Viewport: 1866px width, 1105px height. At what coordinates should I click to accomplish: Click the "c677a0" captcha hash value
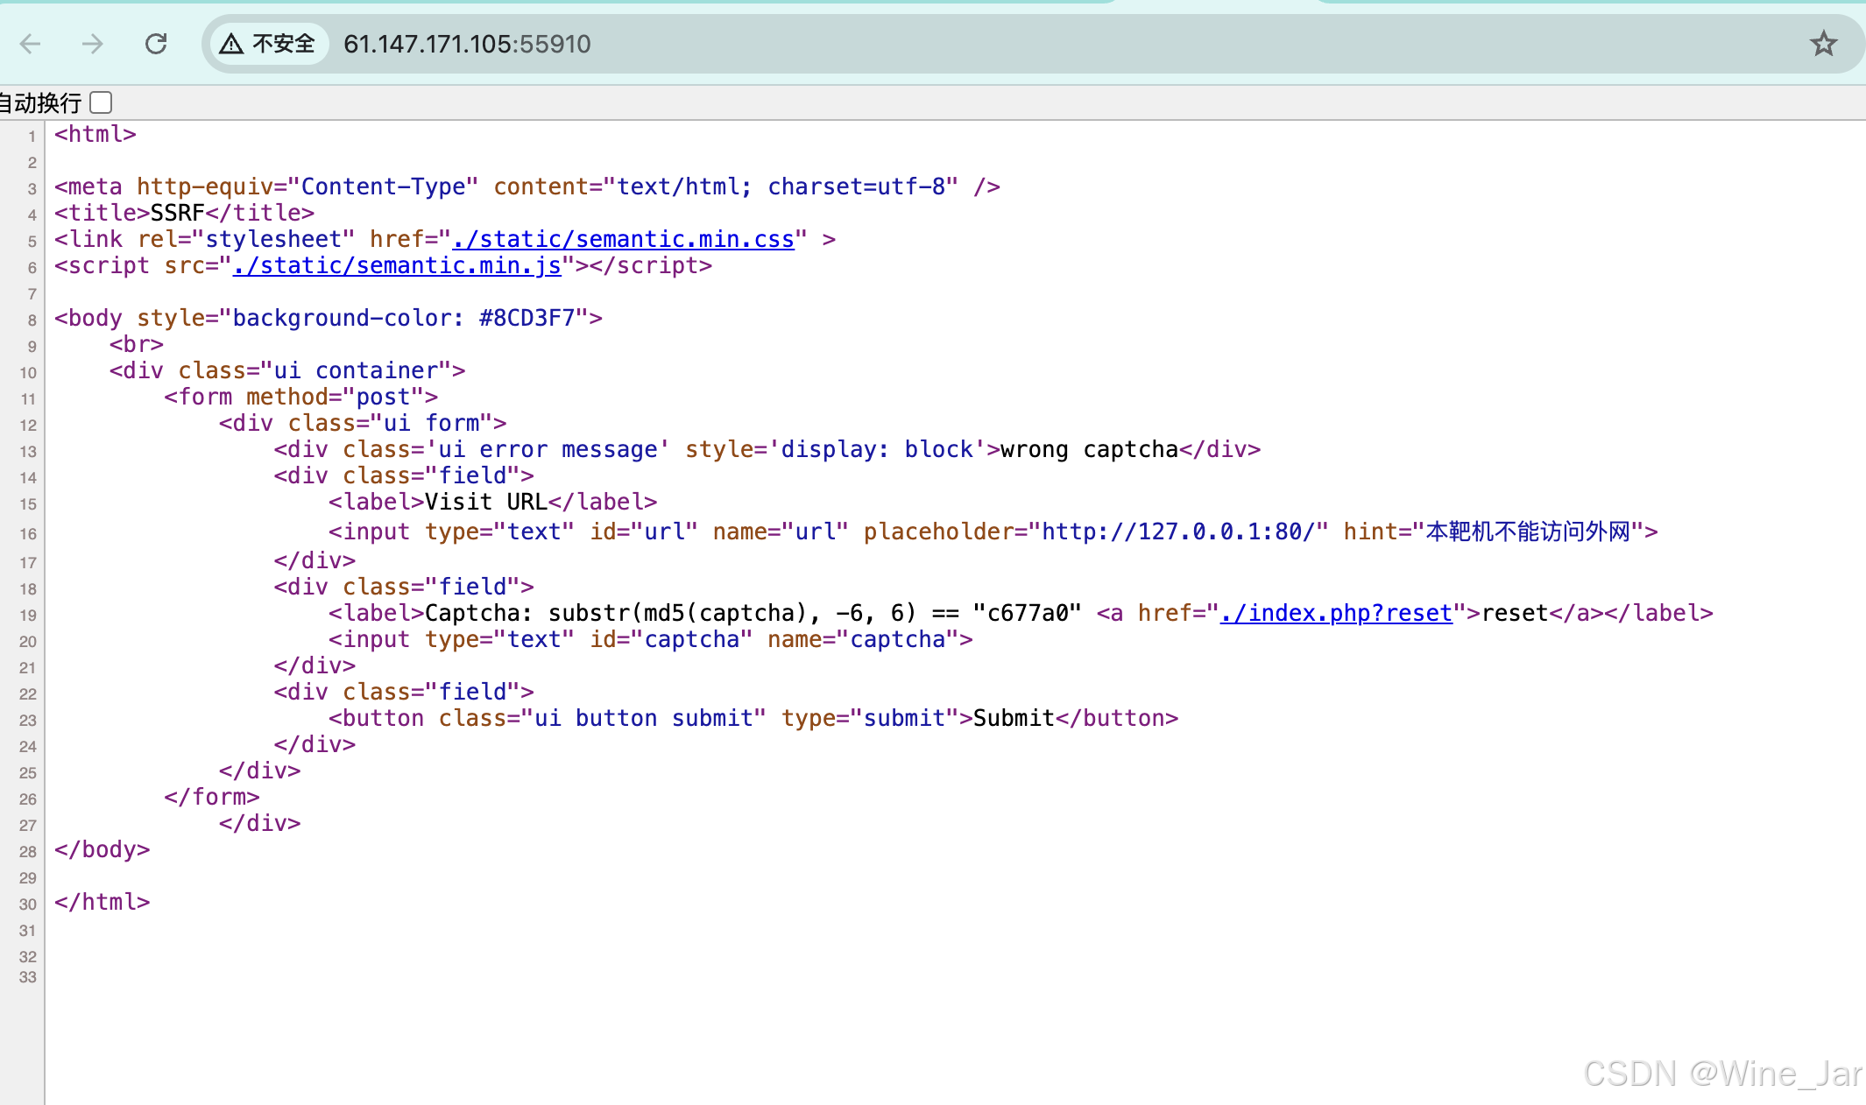pyautogui.click(x=1027, y=613)
